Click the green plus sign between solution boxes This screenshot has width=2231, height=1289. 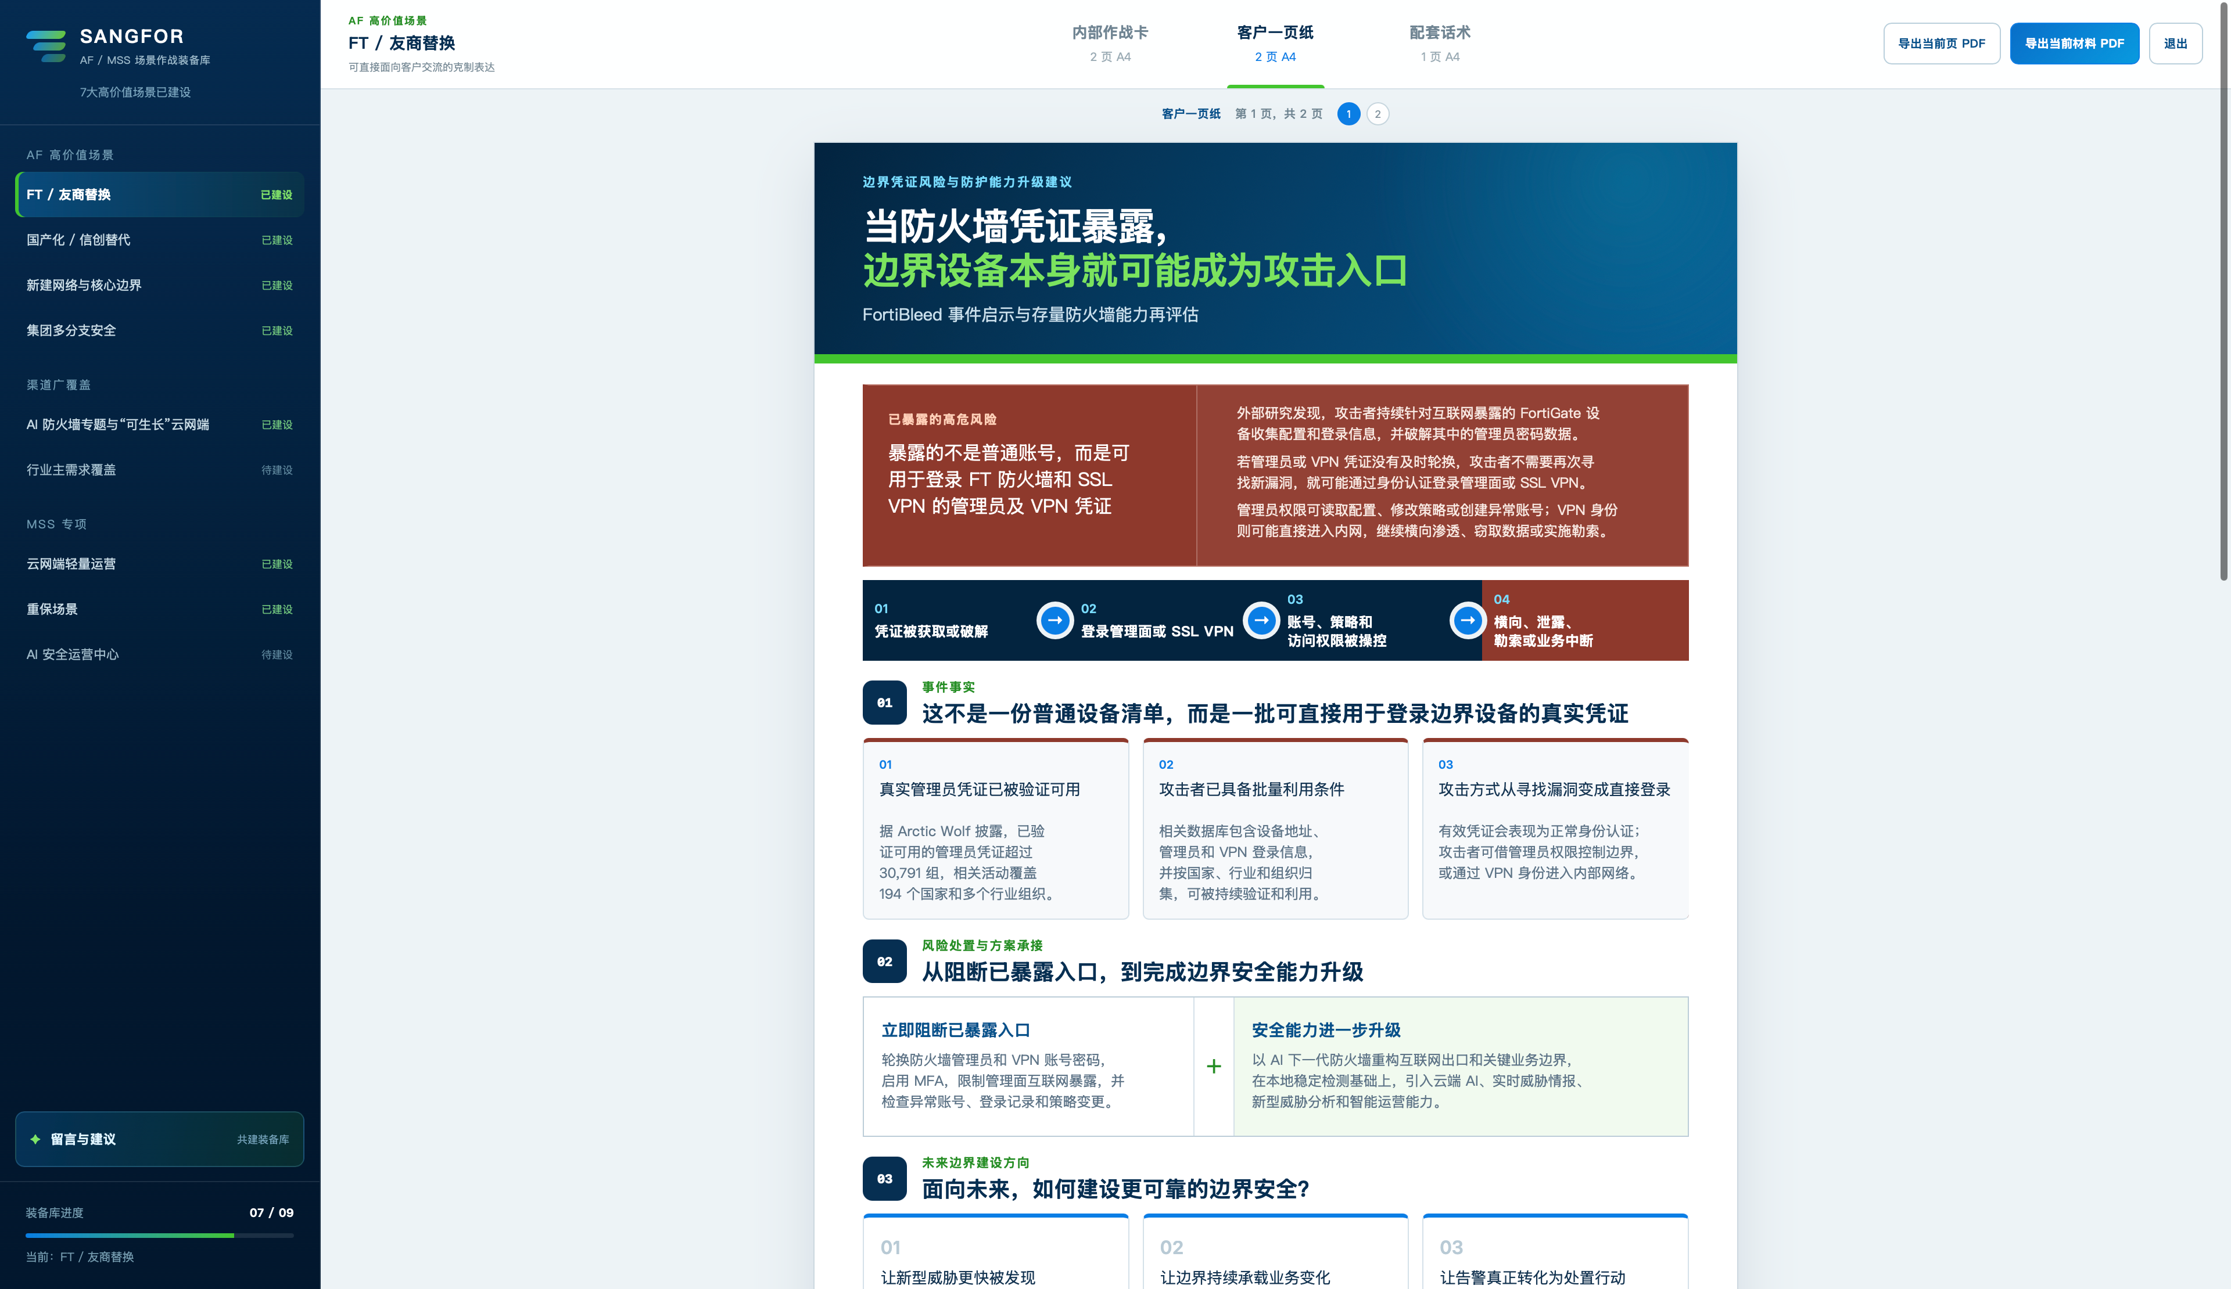pyautogui.click(x=1214, y=1066)
